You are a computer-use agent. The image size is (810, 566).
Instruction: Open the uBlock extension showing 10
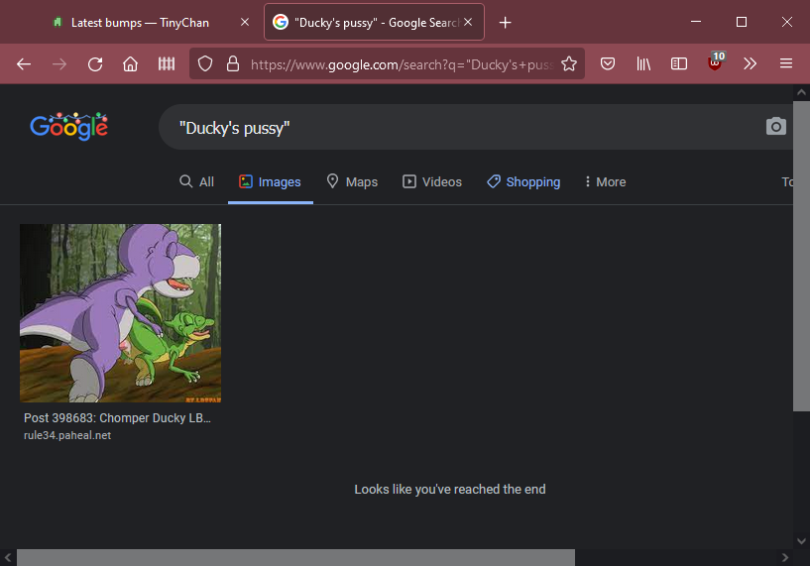point(715,63)
